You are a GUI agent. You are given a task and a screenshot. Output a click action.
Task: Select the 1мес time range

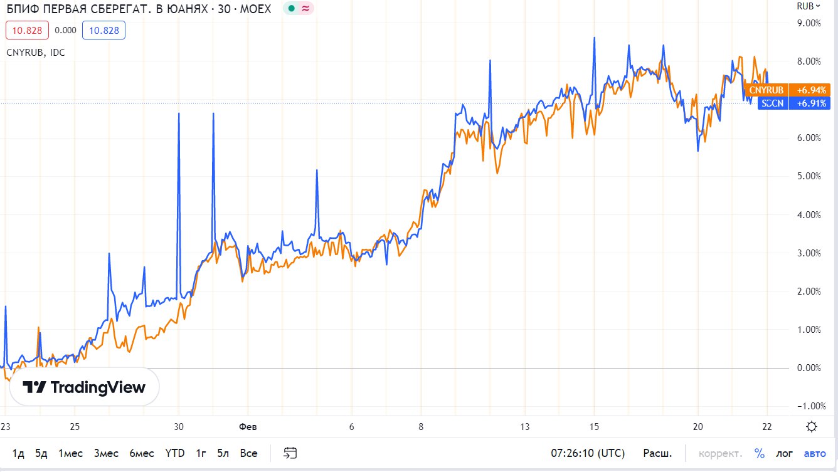click(70, 453)
